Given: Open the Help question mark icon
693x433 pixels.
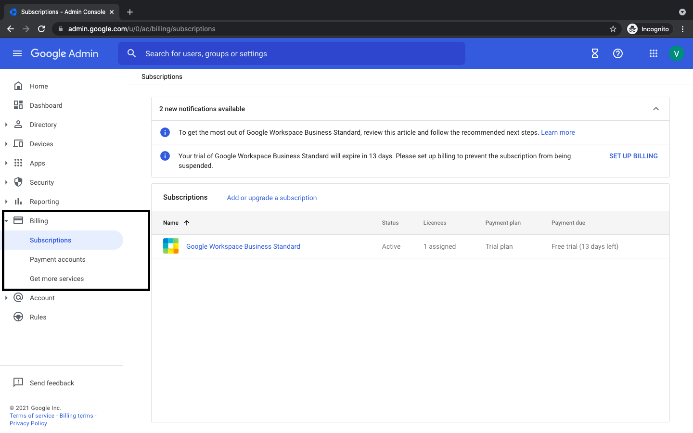Looking at the screenshot, I should pos(618,53).
